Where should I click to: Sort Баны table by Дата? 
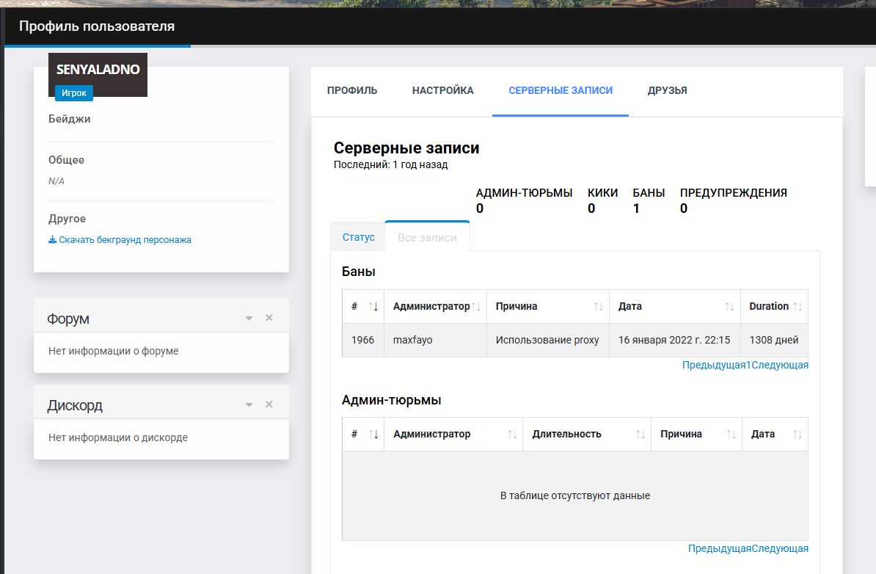coord(675,306)
